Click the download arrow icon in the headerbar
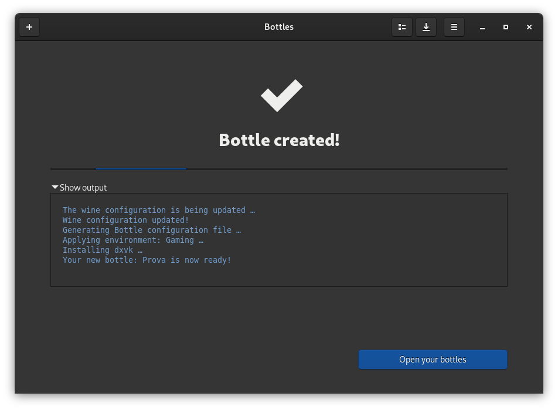 click(x=426, y=26)
